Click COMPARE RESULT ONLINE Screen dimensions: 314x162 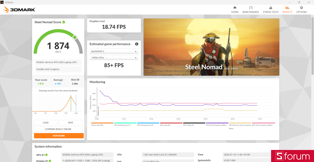pyautogui.click(x=58, y=129)
